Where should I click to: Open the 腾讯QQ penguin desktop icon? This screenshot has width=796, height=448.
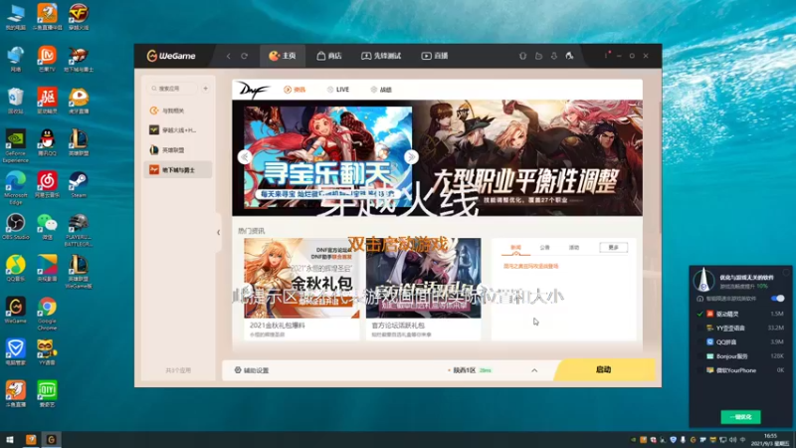47,142
